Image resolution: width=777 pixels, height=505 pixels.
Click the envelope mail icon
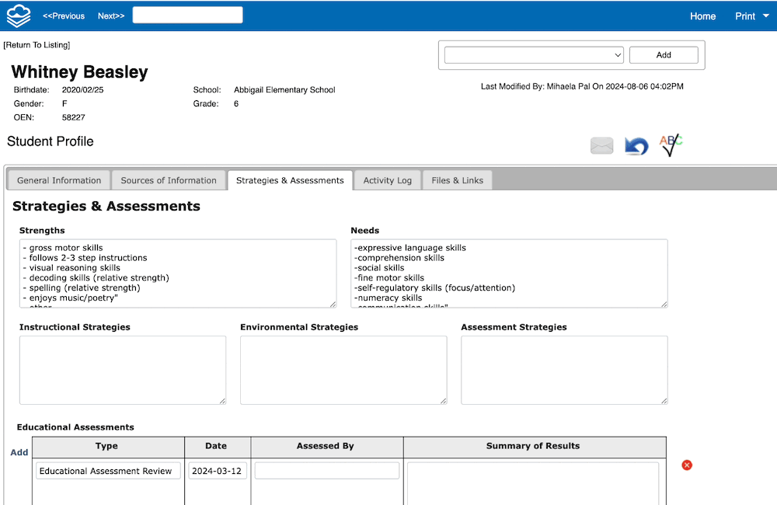coord(601,146)
